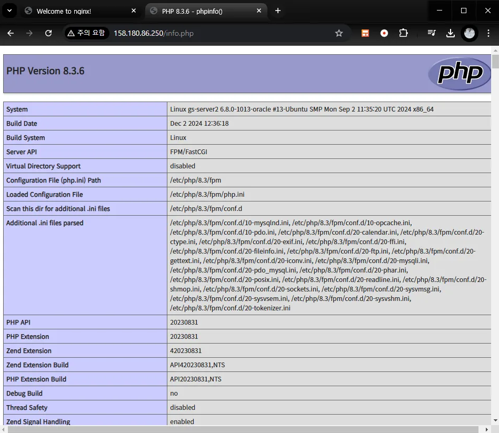This screenshot has height=433, width=499.
Task: Click the scroll up arrow
Action: pos(495,51)
